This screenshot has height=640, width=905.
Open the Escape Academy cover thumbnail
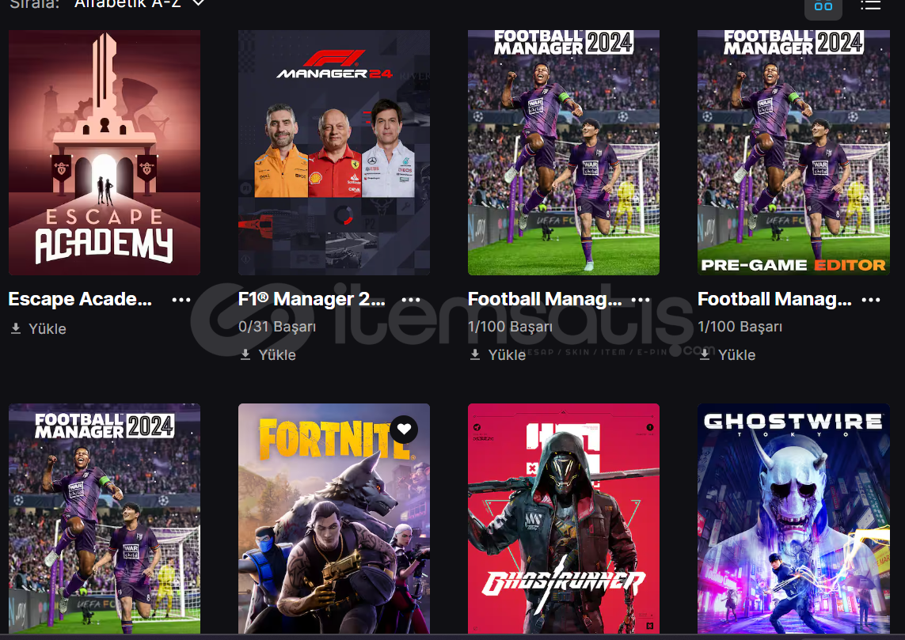[x=105, y=152]
